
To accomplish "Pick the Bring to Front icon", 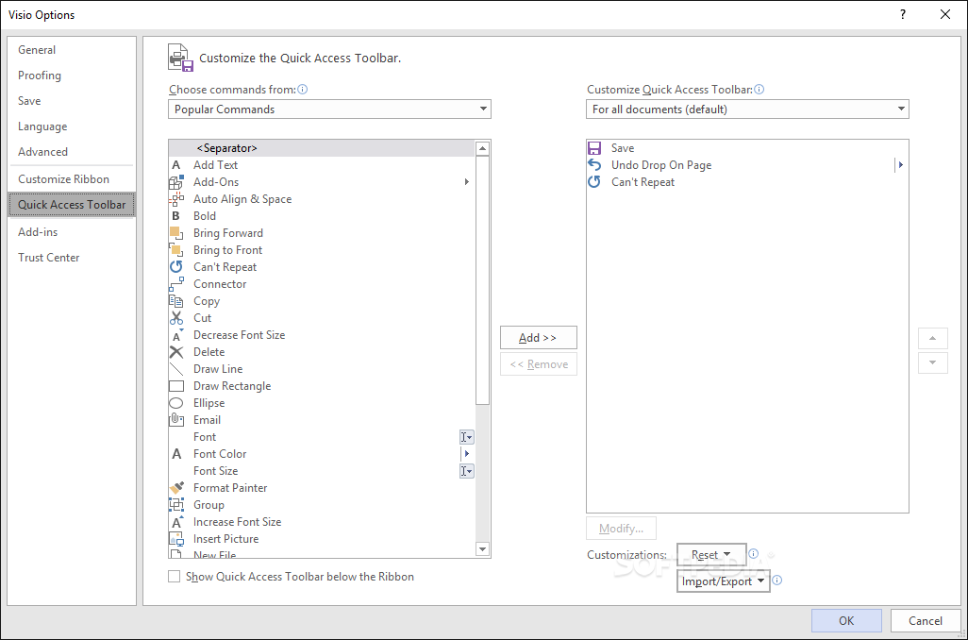I will pos(175,250).
